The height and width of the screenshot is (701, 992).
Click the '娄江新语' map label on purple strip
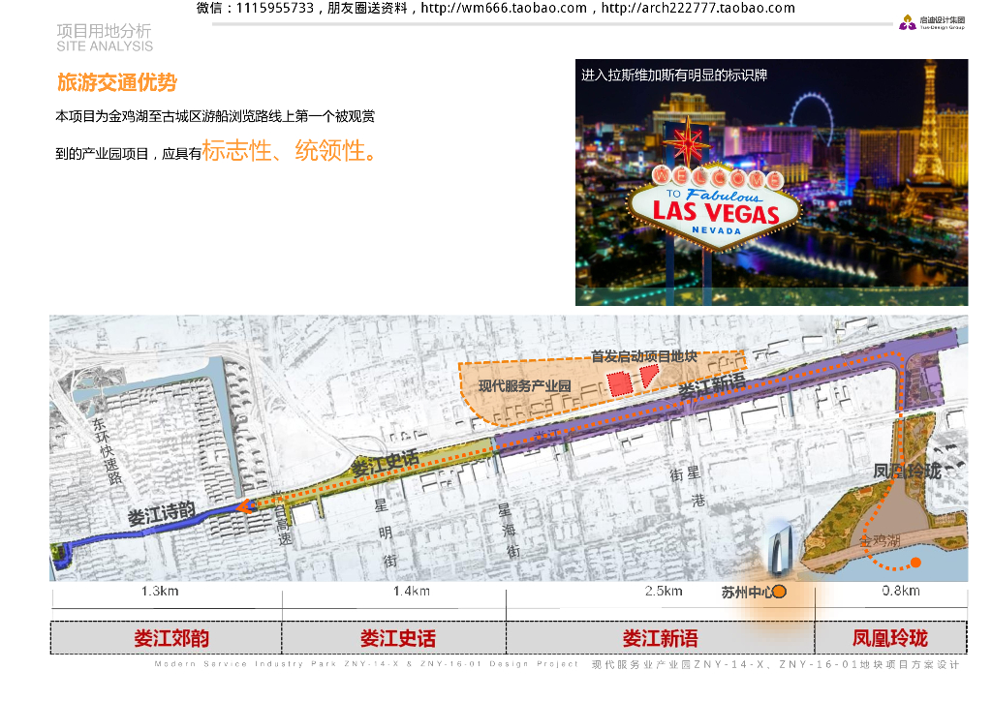click(x=712, y=385)
